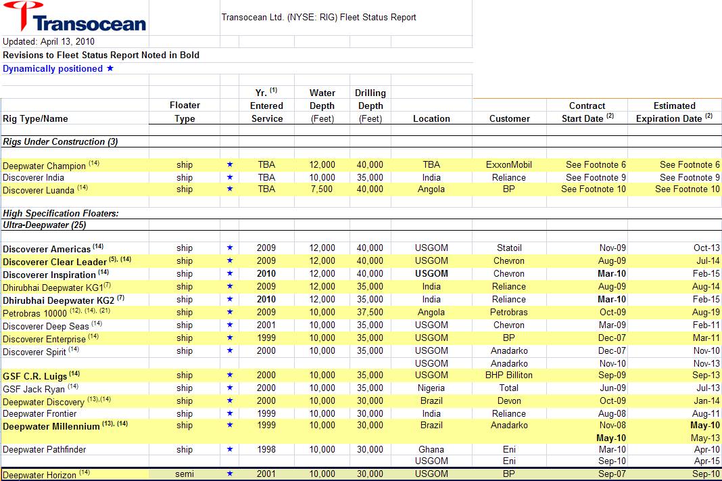Screen dimensions: 722x481
Task: Click the 'Location' column header
Action: pos(431,118)
